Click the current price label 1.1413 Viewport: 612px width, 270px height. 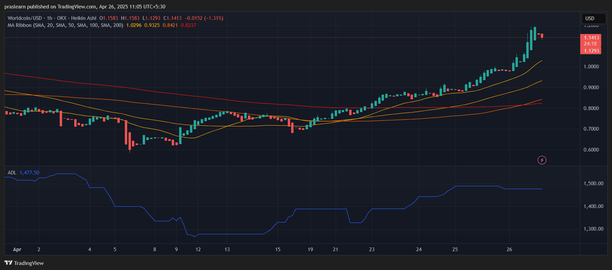[591, 38]
